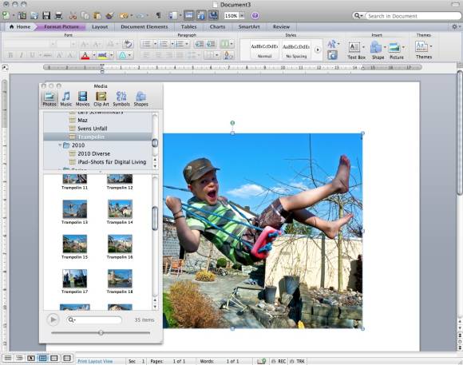The image size is (463, 365).
Task: Click the Shape insert button
Action: 378,50
